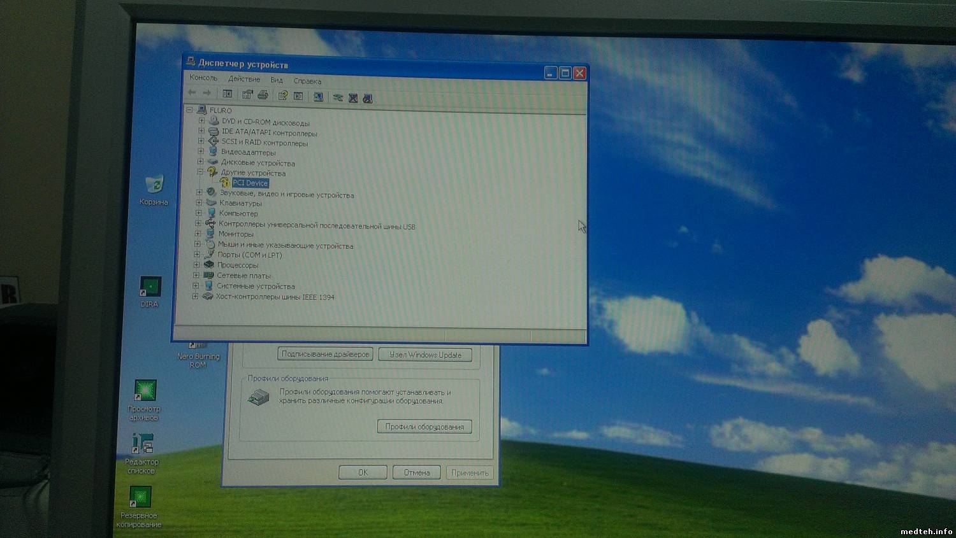
Task: Open the Справка menu
Action: [307, 81]
